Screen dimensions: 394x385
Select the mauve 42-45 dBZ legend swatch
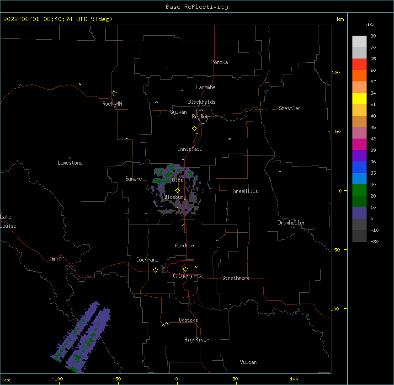[x=359, y=133]
